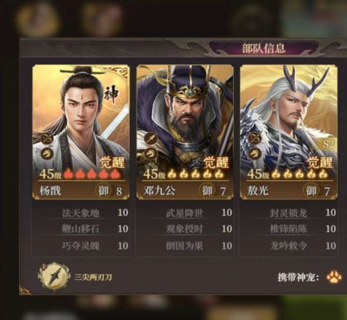Select the 武星降世 skill row
Screen dimensions: 347x320
(x=185, y=213)
